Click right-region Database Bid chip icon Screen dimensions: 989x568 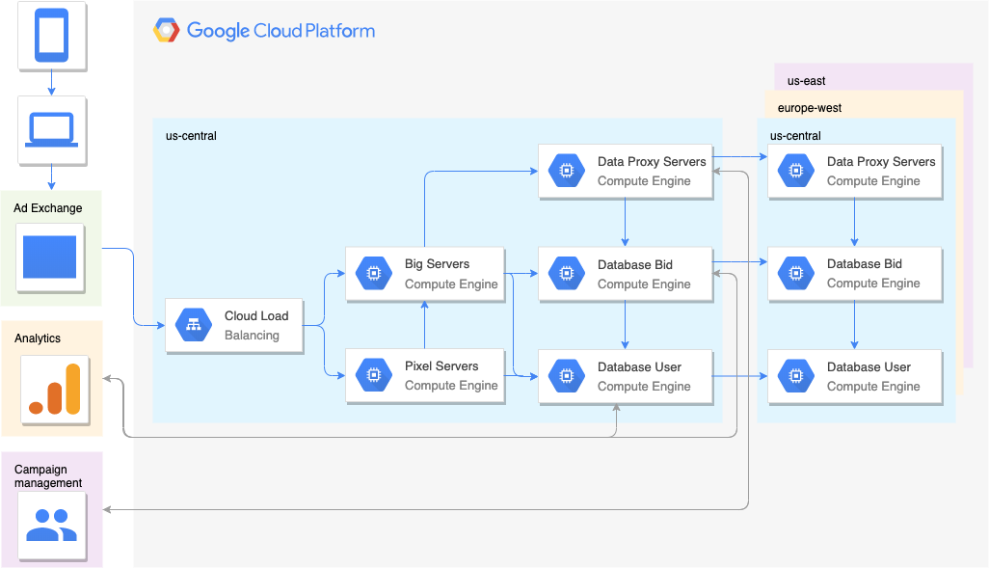click(x=796, y=273)
